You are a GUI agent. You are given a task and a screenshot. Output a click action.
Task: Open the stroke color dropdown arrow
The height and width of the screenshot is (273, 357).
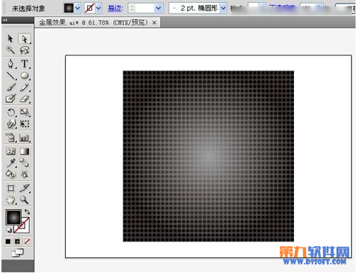coord(98,9)
